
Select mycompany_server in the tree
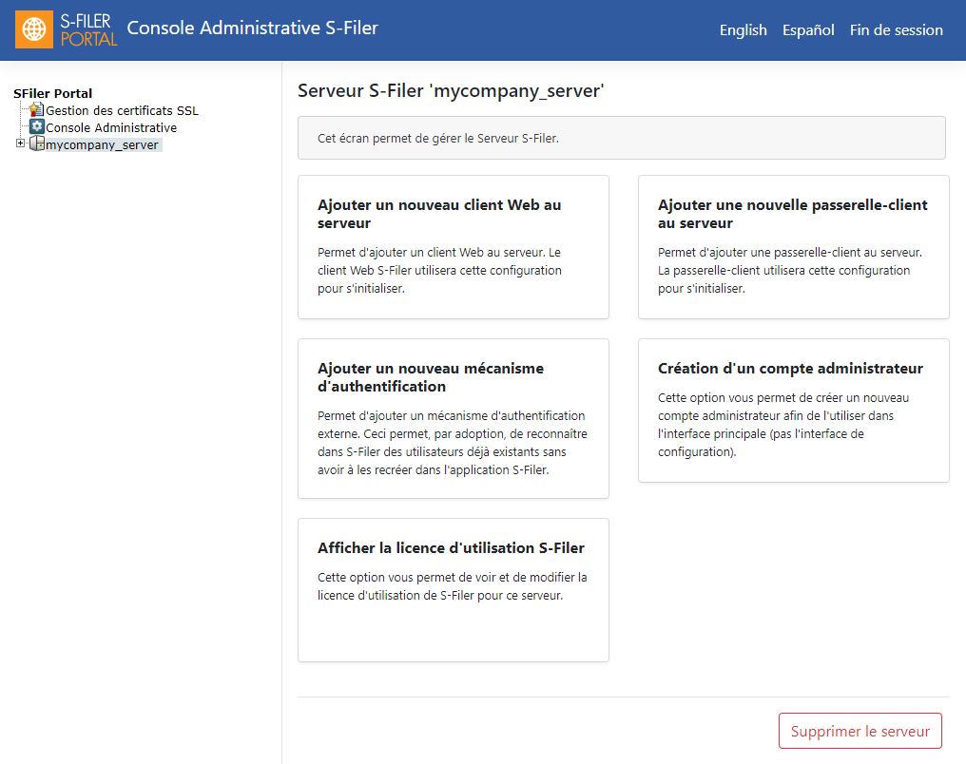(x=102, y=145)
